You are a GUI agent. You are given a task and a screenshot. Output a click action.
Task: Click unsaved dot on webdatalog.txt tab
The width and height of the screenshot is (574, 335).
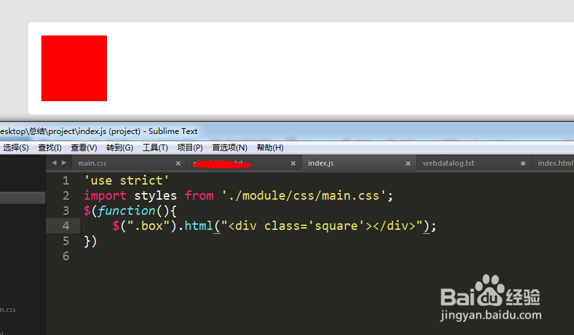click(x=523, y=164)
